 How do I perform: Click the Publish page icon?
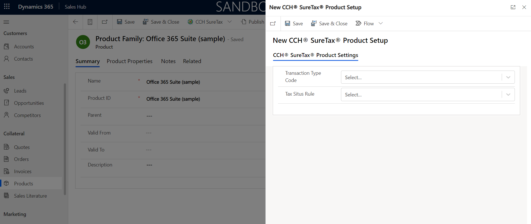coord(243,22)
